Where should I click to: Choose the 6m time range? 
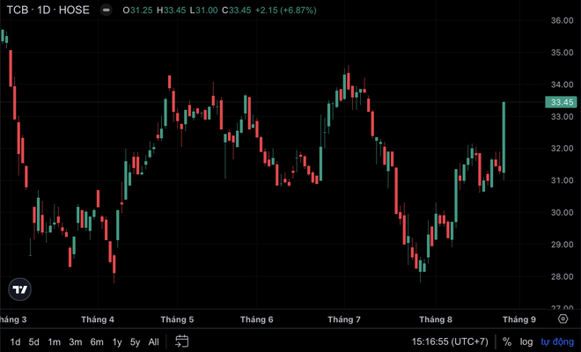pos(97,341)
